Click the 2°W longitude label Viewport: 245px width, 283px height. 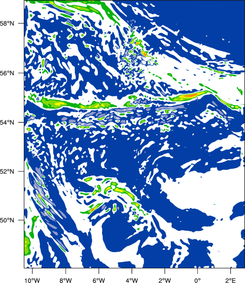point(165,280)
